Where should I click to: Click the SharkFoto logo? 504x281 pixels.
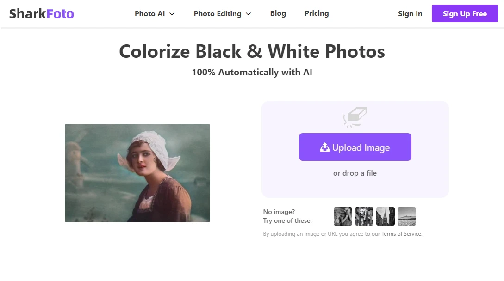(x=41, y=13)
